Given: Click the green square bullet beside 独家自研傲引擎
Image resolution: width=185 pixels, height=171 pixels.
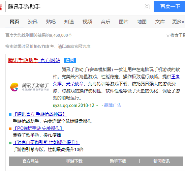Looking at the screenshot, I should [x=10, y=143].
